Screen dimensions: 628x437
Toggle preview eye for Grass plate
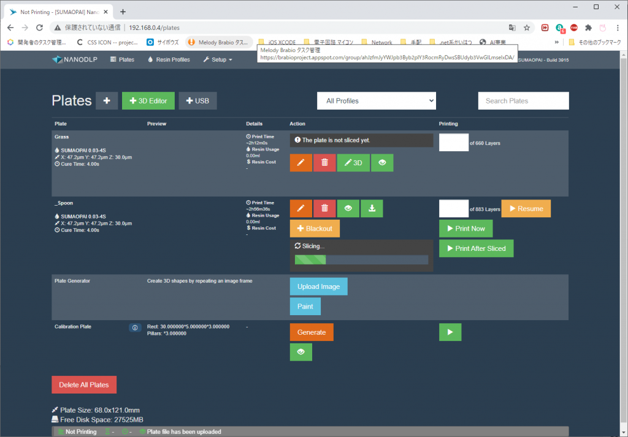coord(382,163)
